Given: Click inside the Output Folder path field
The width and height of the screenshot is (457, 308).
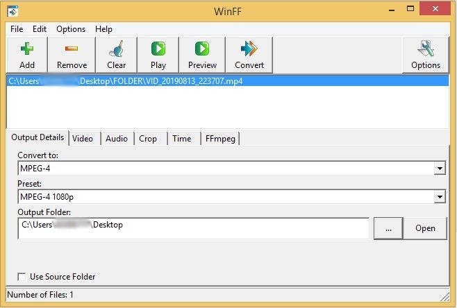Looking at the screenshot, I should coord(194,228).
